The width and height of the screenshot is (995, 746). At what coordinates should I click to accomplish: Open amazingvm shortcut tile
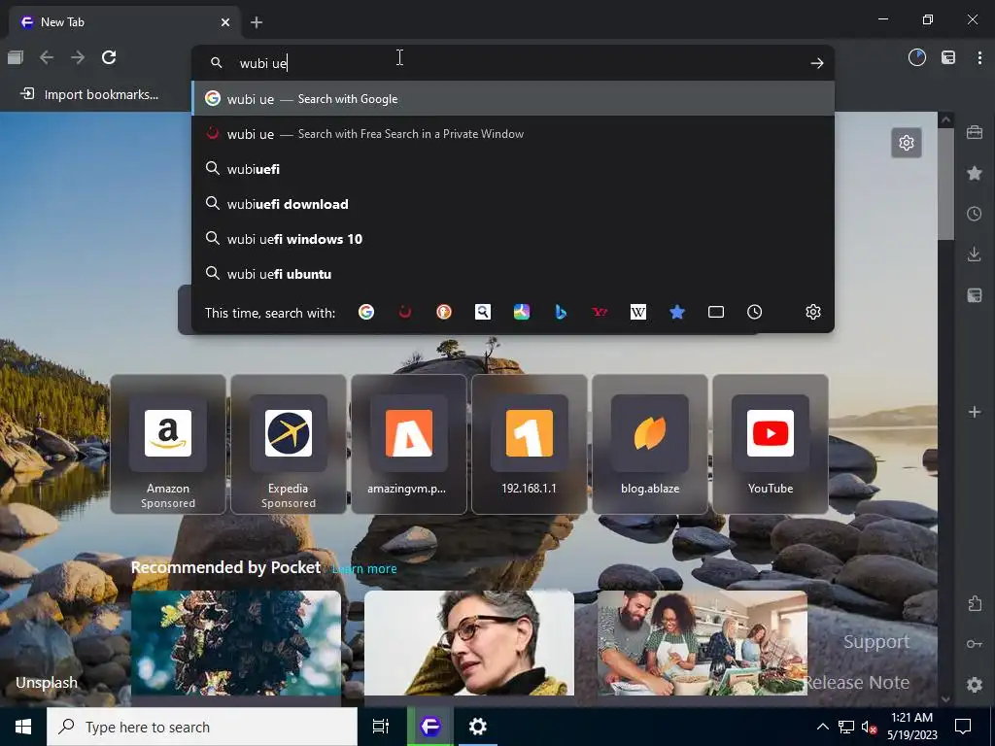pyautogui.click(x=409, y=444)
